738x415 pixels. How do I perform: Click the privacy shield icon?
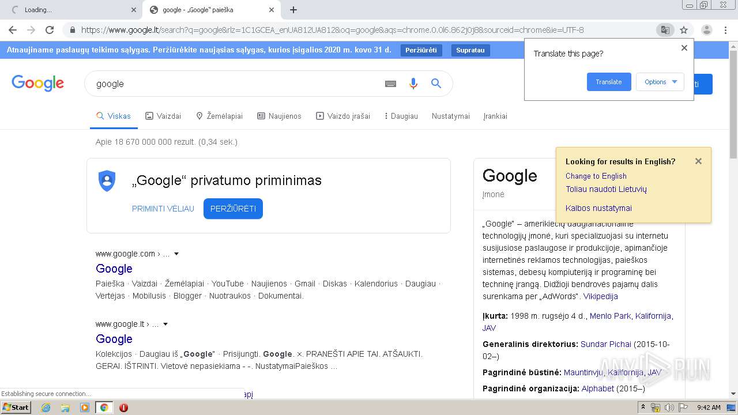[107, 181]
